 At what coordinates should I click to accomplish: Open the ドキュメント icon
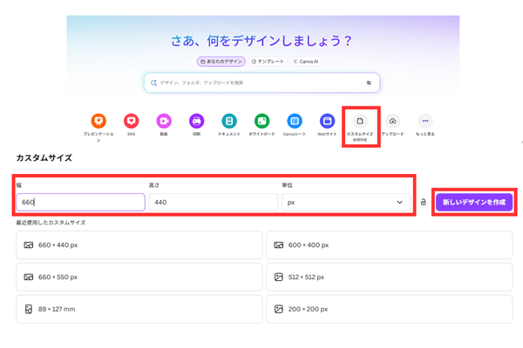[229, 121]
